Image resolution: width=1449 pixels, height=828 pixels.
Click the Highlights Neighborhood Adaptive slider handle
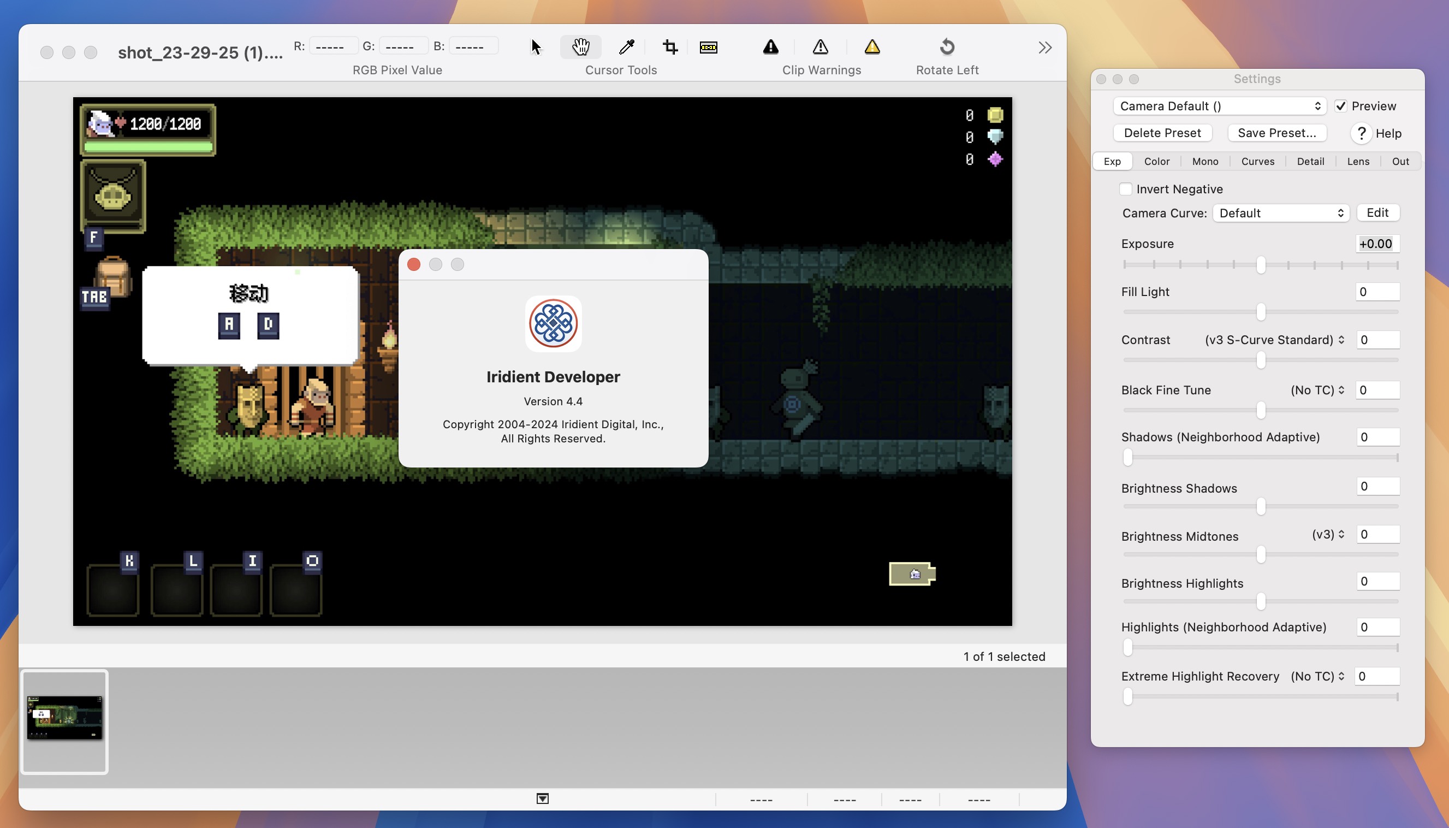pyautogui.click(x=1128, y=647)
